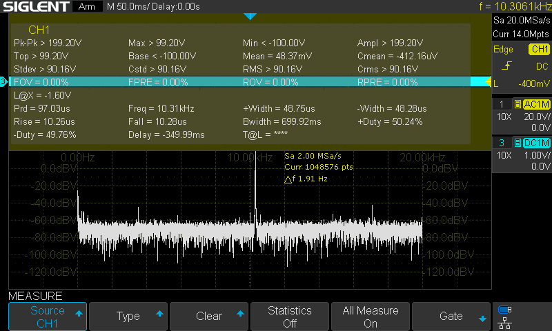Click the FFT delta f 1.91 Hz readout
This screenshot has width=552, height=331.
point(306,179)
